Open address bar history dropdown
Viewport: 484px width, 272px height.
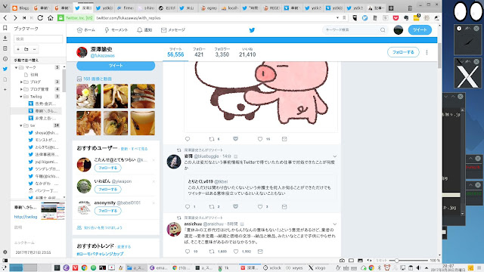coord(337,18)
